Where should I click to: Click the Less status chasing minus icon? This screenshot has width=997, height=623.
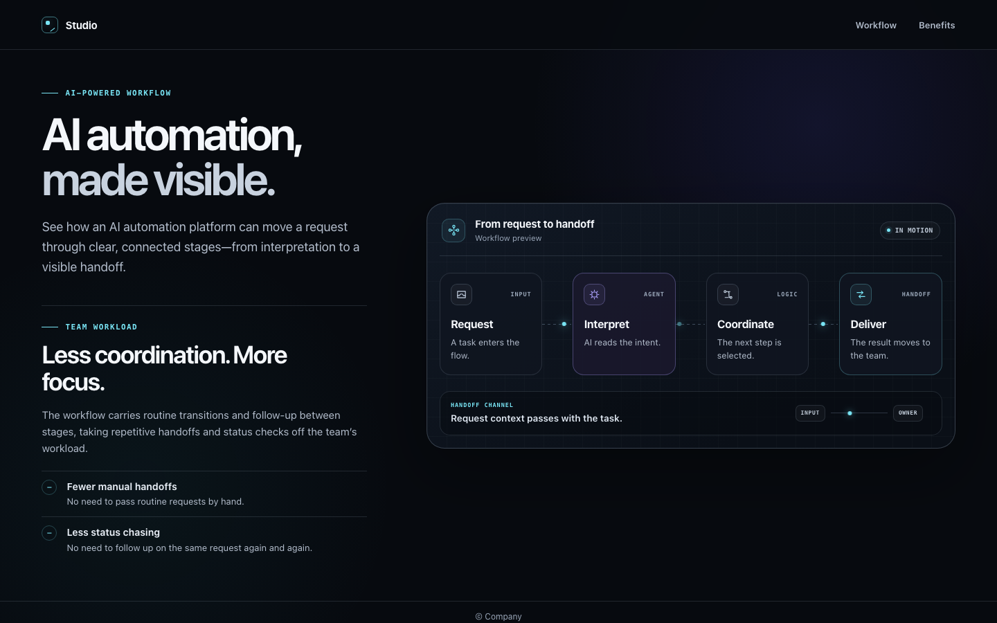[49, 533]
